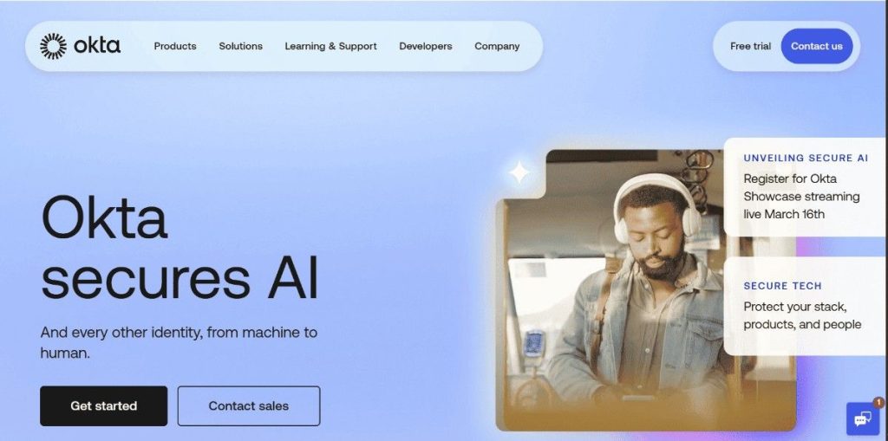The height and width of the screenshot is (441, 888).
Task: Click the Contact sales button
Action: [x=249, y=405]
